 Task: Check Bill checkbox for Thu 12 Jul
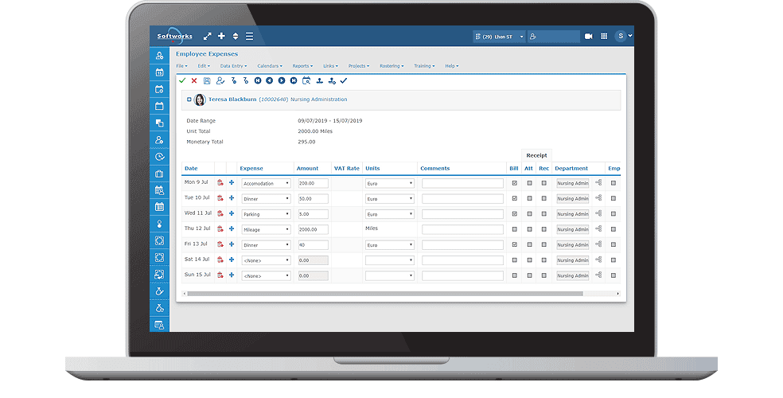click(x=514, y=229)
